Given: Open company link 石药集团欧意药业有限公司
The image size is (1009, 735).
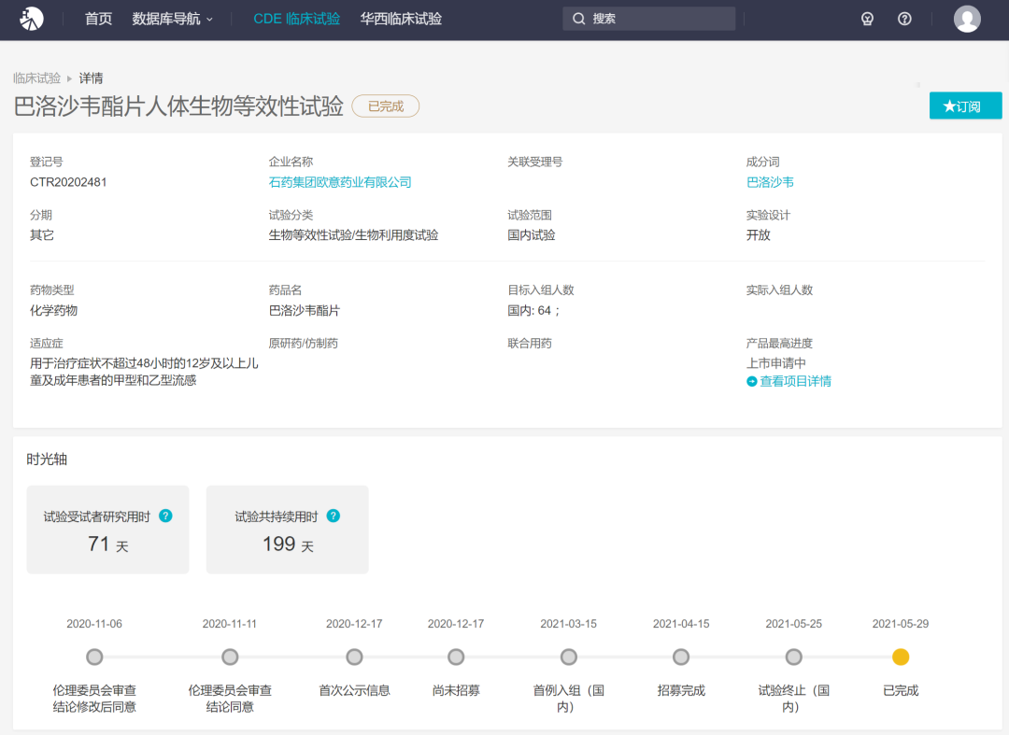Looking at the screenshot, I should click(x=340, y=182).
